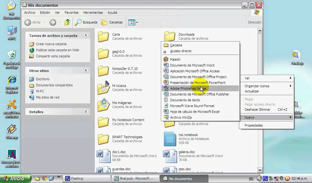Go to Escritorio in Otros sitios
The width and height of the screenshot is (312, 183).
pyautogui.click(x=43, y=79)
